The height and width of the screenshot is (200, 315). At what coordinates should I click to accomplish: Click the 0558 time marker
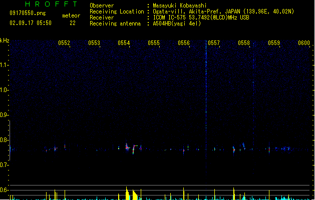click(x=244, y=43)
